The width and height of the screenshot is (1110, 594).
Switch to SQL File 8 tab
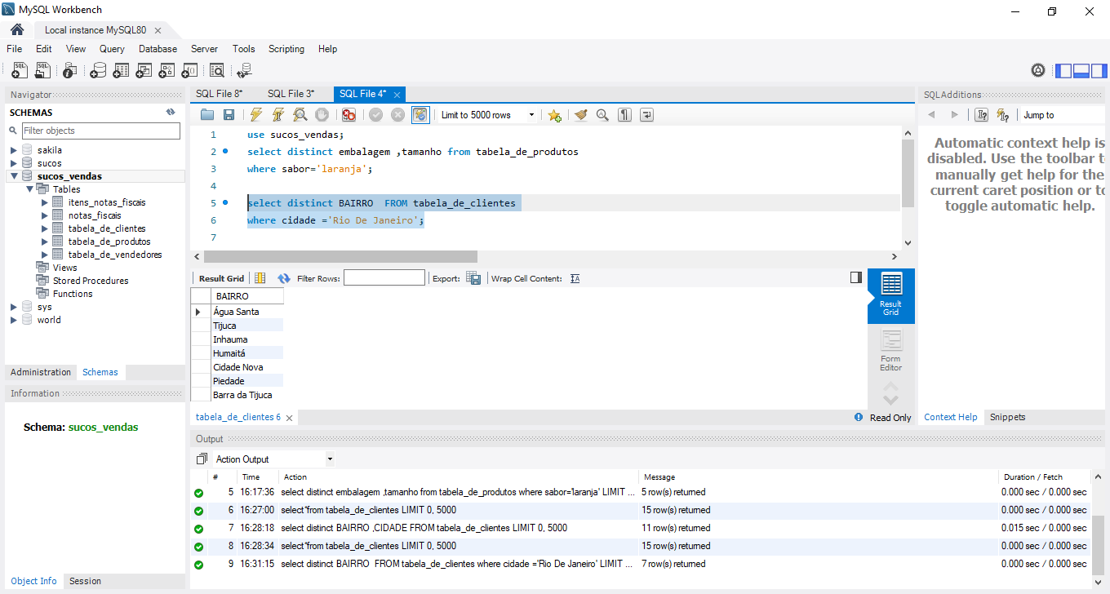click(x=220, y=94)
